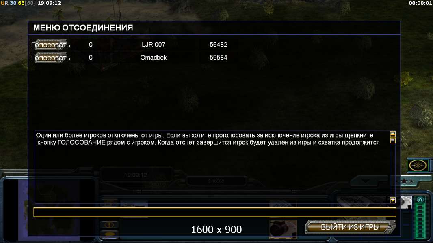Screen dimensions: 433x243
Task: Click the dimmed yellow alert button
Action: (110, 225)
